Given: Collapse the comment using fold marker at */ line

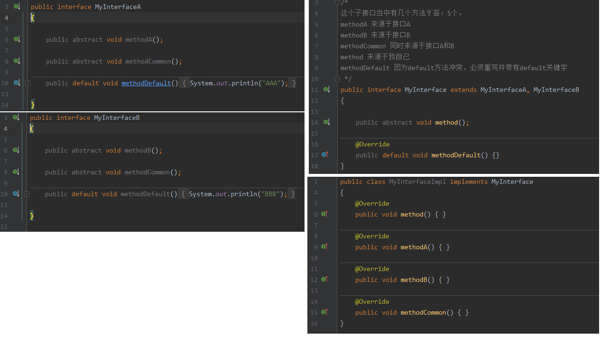Looking at the screenshot, I should (x=337, y=79).
